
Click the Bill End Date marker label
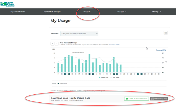(78, 52)
